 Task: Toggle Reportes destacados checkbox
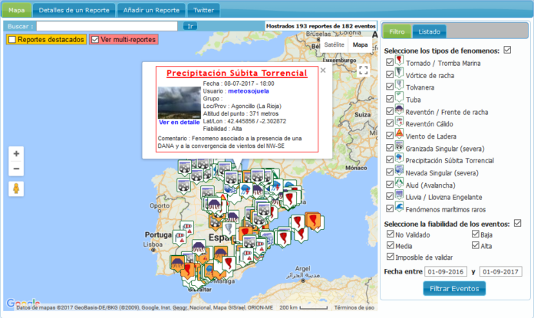tap(12, 39)
